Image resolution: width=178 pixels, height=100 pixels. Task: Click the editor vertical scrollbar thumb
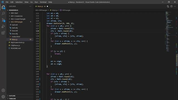tap(177, 60)
